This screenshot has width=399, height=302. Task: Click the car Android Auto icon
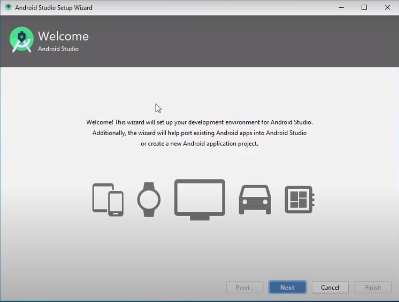coord(255,200)
